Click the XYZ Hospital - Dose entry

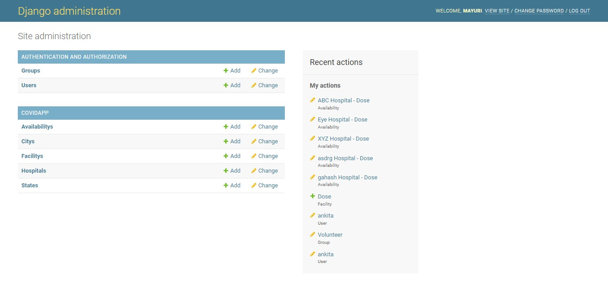coord(343,139)
